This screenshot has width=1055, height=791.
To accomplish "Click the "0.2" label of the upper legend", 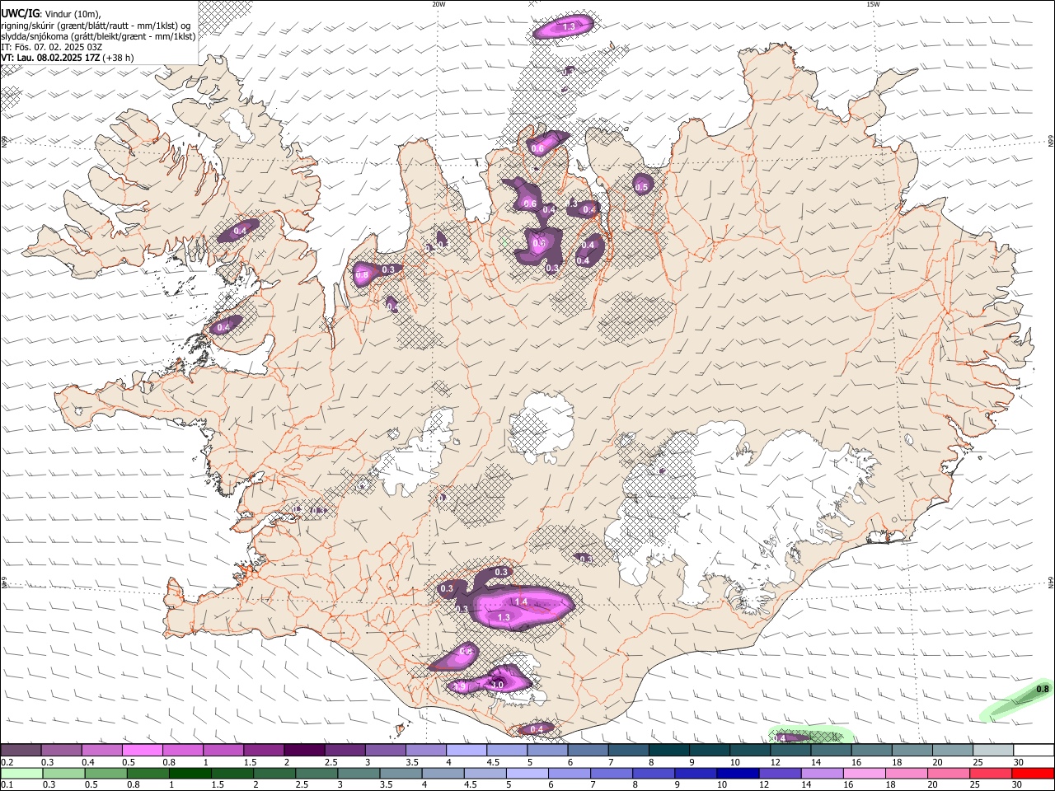I will pos(6,762).
